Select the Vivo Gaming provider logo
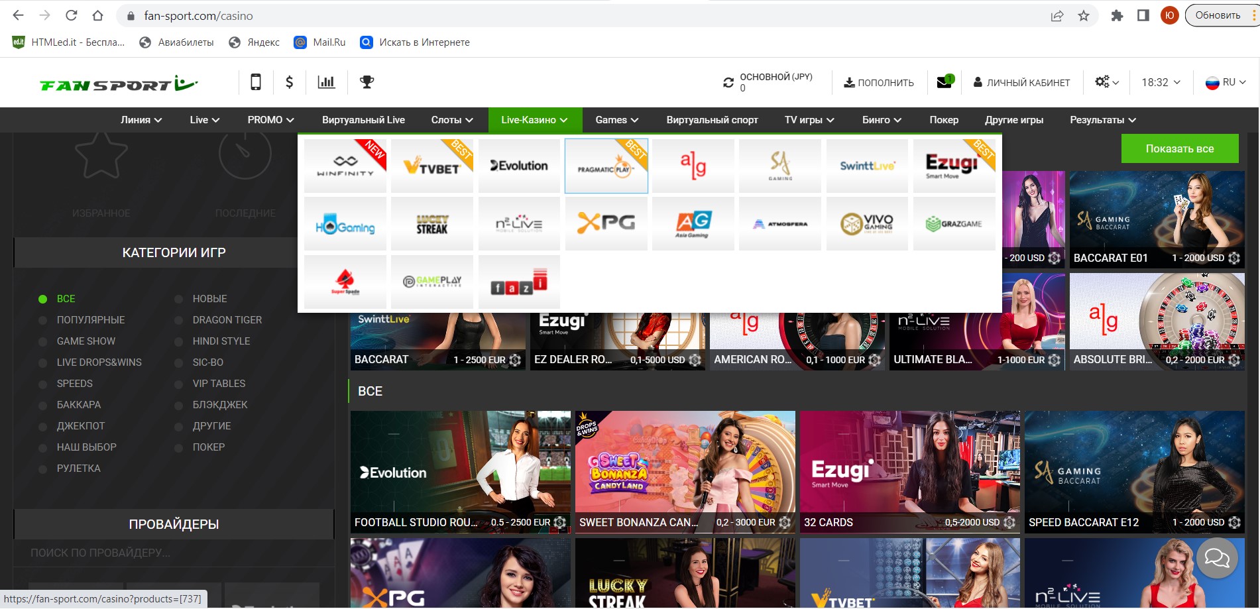 (x=867, y=224)
